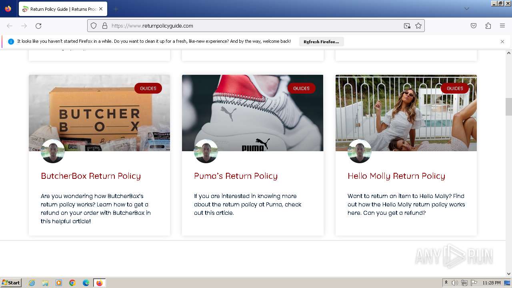Open File Explorer from the taskbar
This screenshot has height=288, width=512.
pos(45,283)
